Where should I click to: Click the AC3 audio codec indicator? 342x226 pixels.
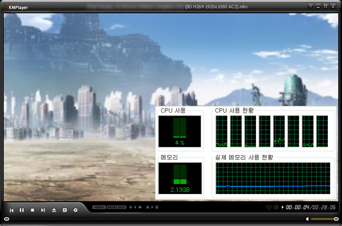(112, 207)
